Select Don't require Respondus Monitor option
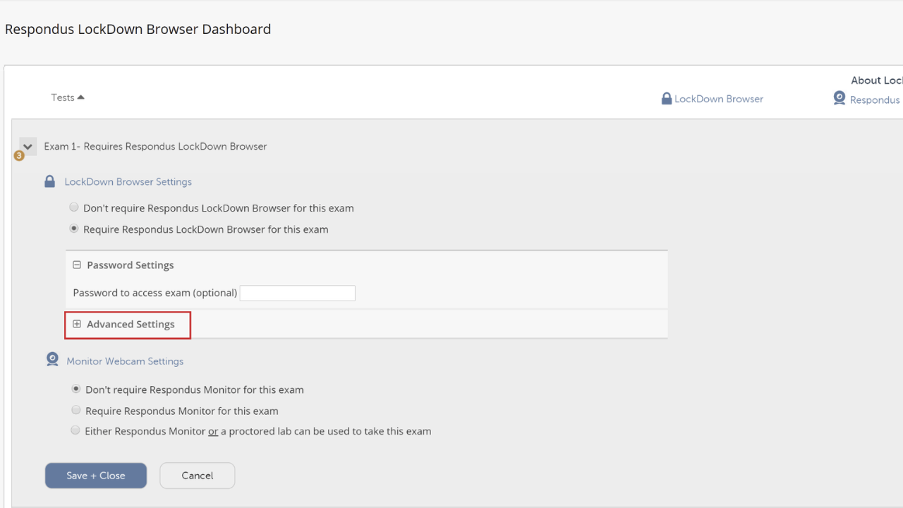This screenshot has height=508, width=903. click(75, 389)
